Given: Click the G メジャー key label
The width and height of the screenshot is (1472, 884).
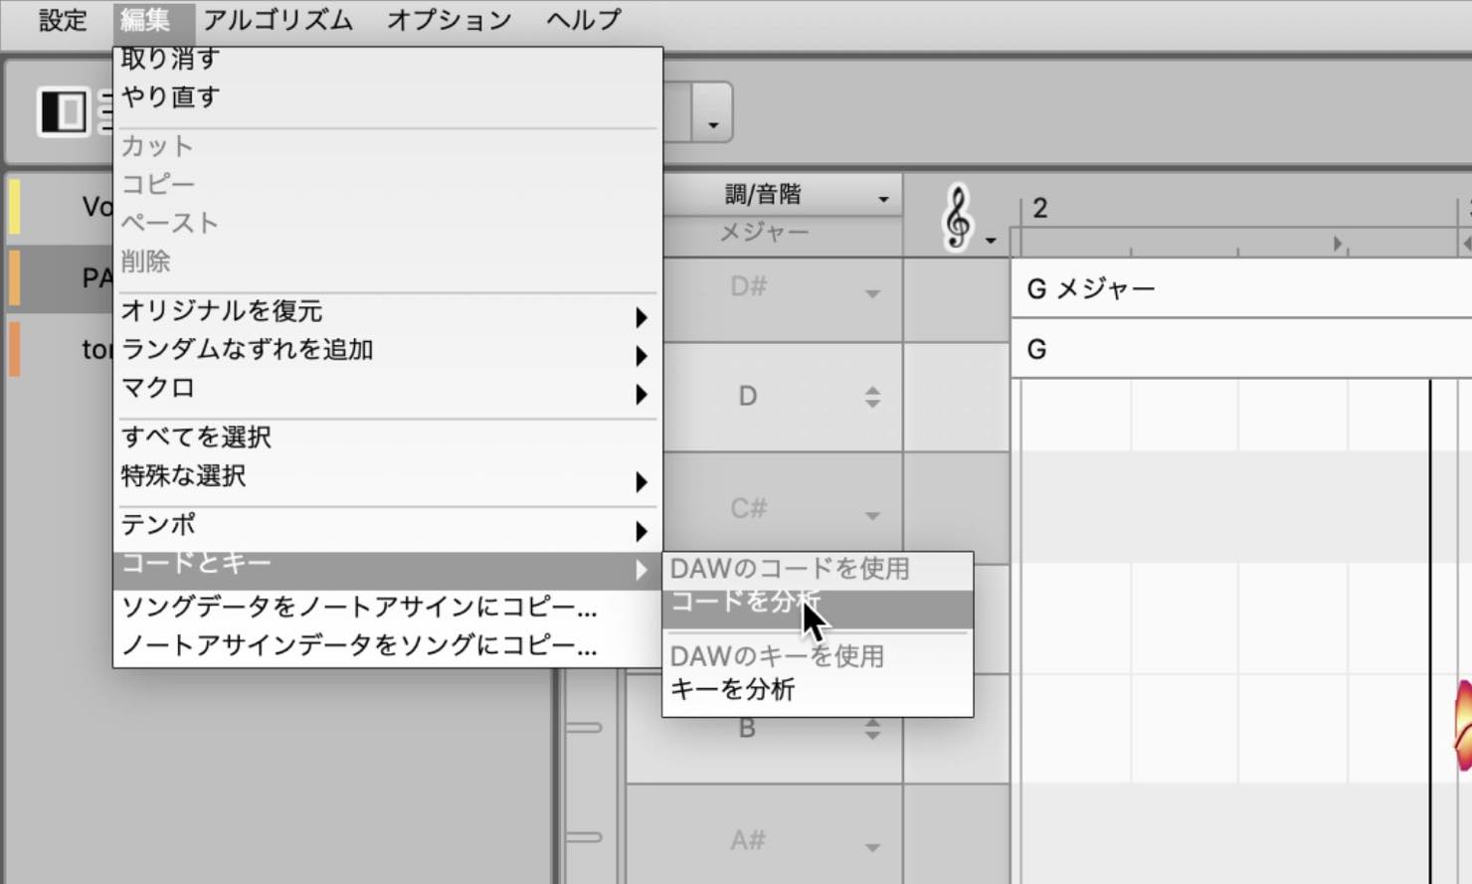Looking at the screenshot, I should tap(1091, 289).
